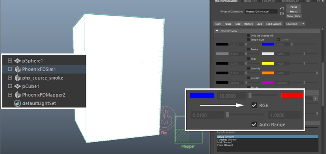The width and height of the screenshot is (326, 154).
Task: Click the PhoenixFDSimulator name input field
Action: pos(261,12)
